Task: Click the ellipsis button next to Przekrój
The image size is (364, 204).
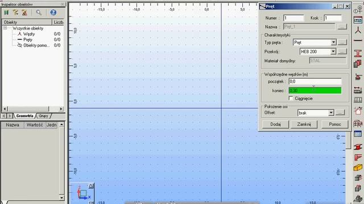Action: point(342,52)
